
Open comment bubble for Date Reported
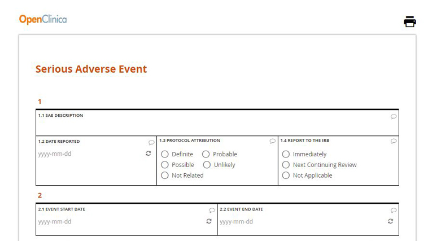(151, 142)
